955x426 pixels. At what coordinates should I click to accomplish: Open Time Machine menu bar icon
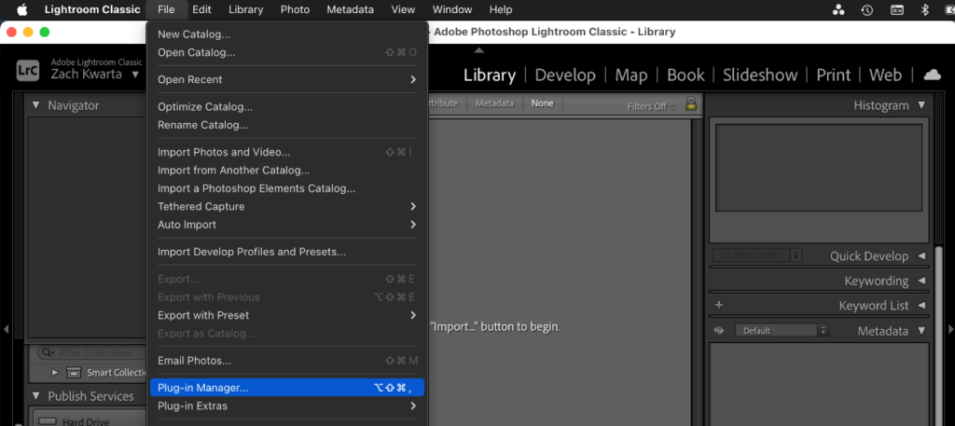coord(867,9)
